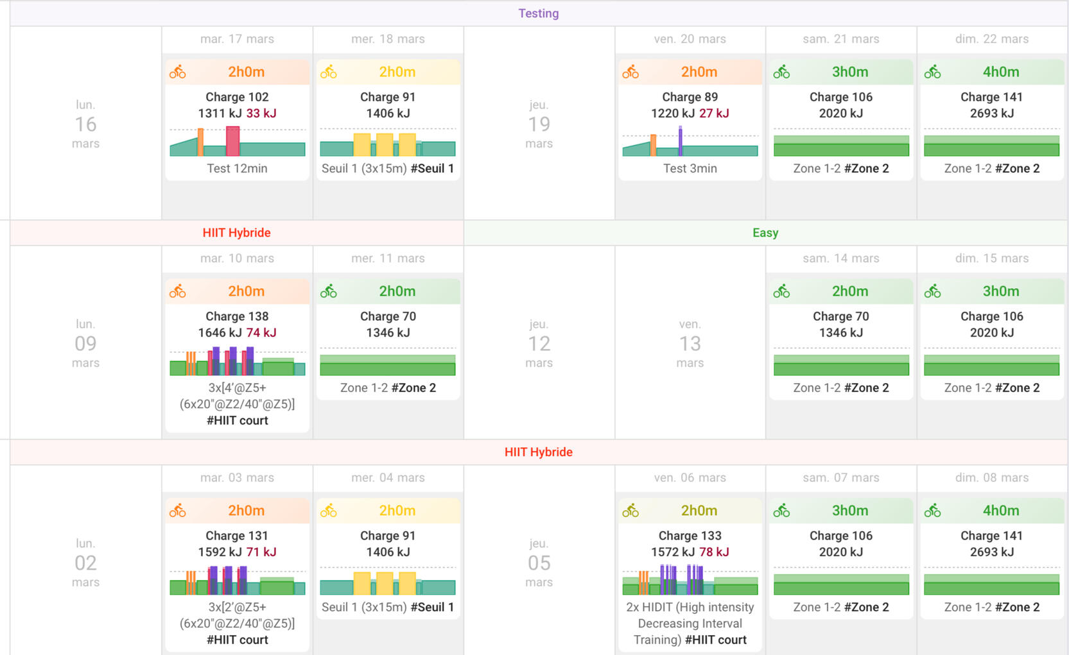Click the bike icon on the 18 mars workout
This screenshot has height=655, width=1069.
pos(329,72)
